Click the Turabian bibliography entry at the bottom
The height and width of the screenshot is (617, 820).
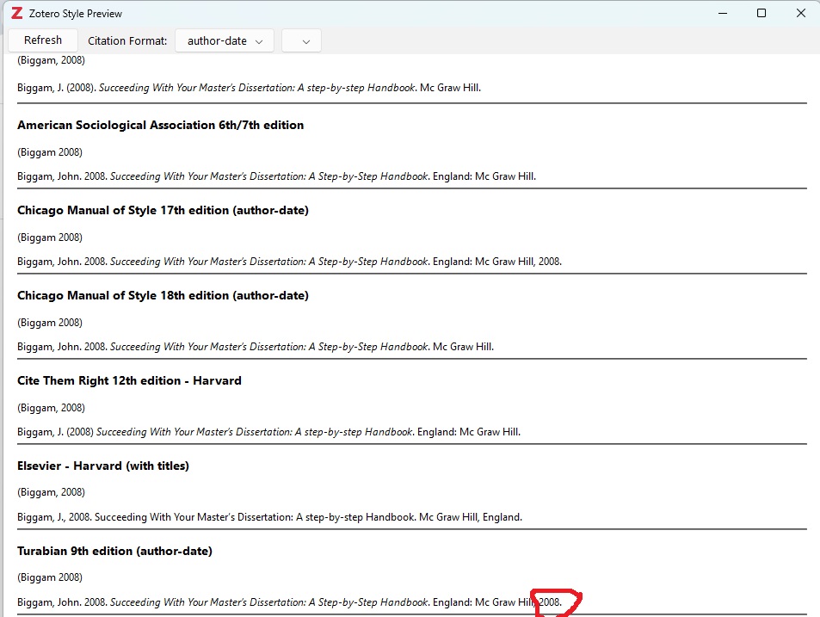[290, 602]
